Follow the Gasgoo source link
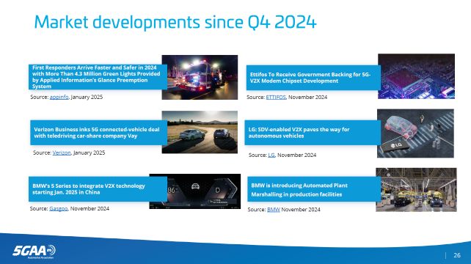The image size is (471, 264). [x=58, y=208]
